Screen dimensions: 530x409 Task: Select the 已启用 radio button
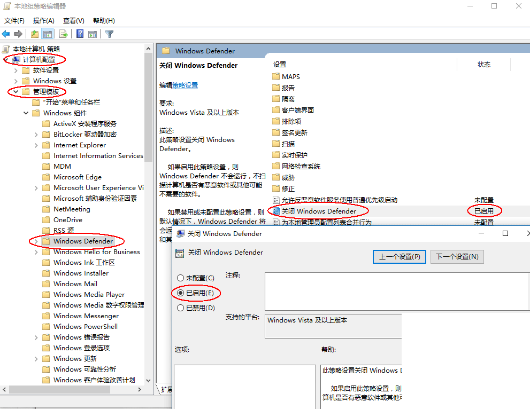coord(181,293)
